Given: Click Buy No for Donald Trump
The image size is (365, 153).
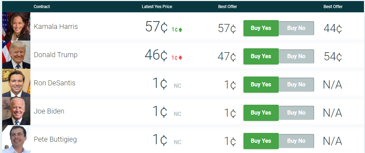Looking at the screenshot, I should (296, 56).
